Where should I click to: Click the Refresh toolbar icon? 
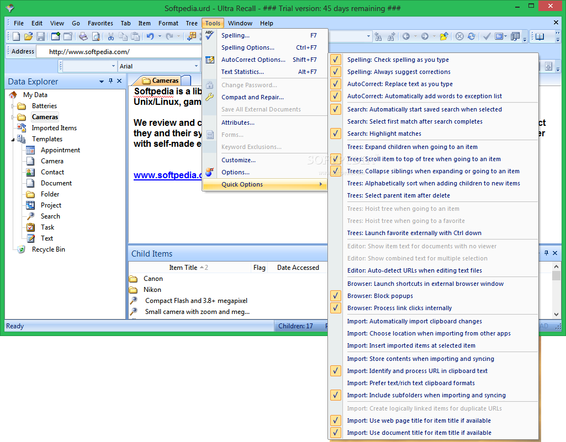click(472, 36)
